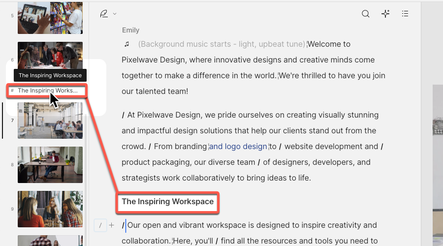Viewport: 443px width, 246px height.
Task: Click the words 'website development and'
Action: coord(331,146)
